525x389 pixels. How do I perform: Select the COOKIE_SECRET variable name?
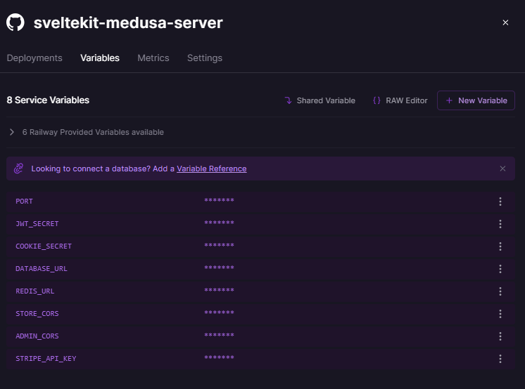point(44,246)
